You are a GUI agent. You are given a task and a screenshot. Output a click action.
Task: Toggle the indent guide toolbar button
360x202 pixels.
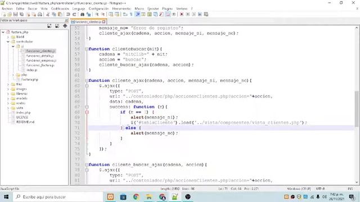[x=137, y=15]
